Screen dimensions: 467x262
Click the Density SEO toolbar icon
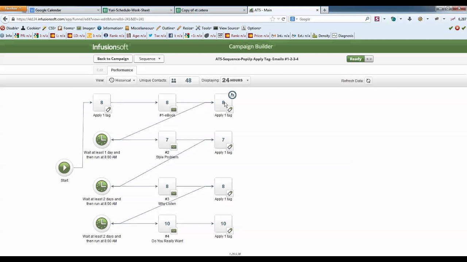click(321, 36)
